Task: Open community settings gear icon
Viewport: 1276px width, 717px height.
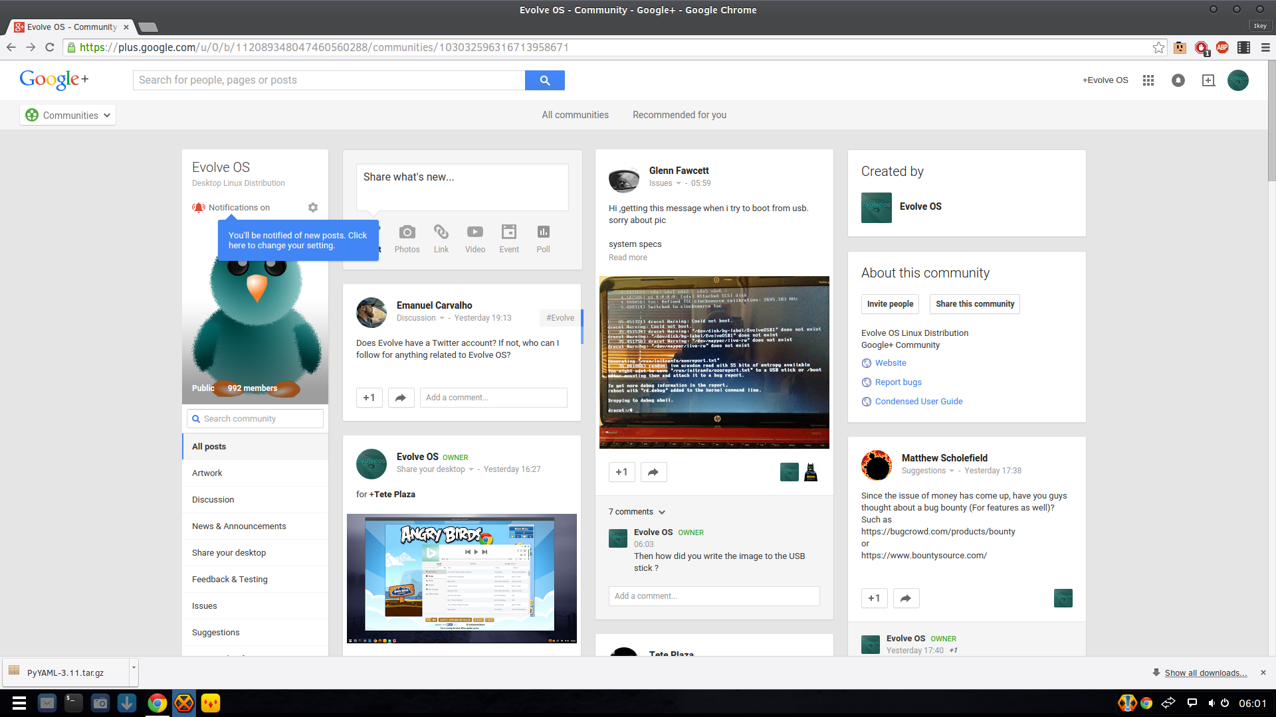Action: pyautogui.click(x=312, y=208)
